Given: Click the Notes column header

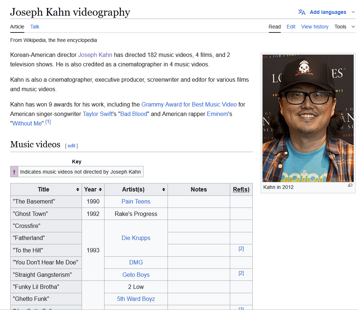Looking at the screenshot, I should click(x=199, y=190).
